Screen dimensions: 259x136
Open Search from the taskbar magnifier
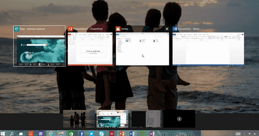tap(11, 134)
